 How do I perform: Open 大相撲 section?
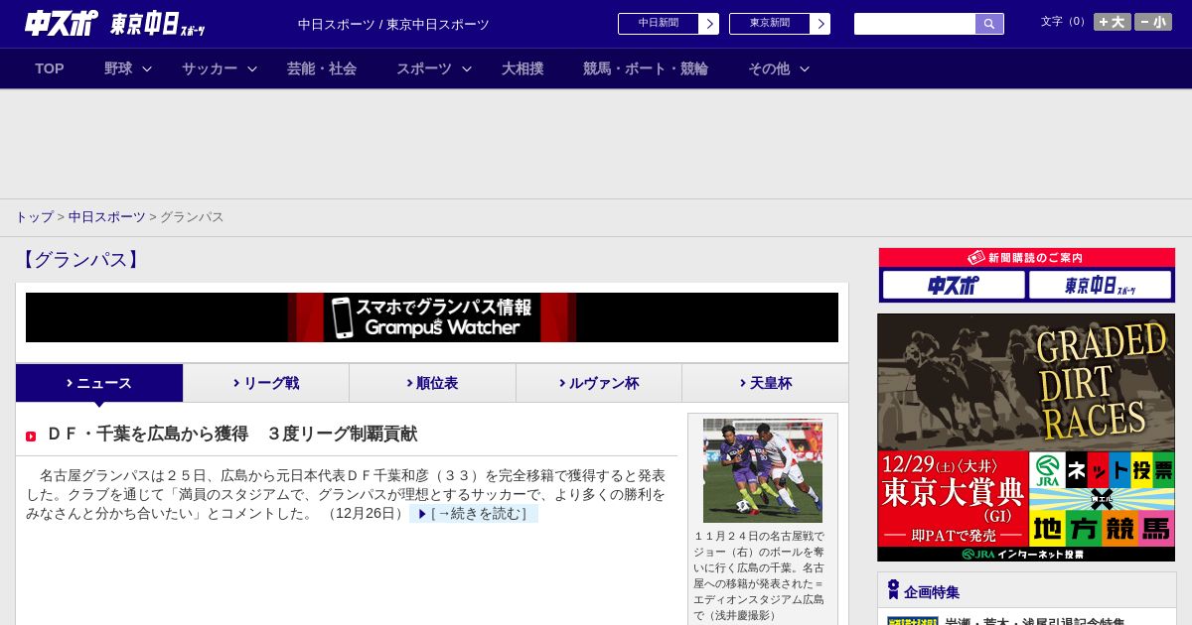click(x=522, y=68)
